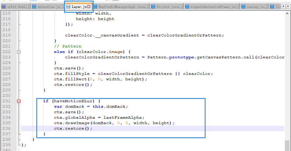The width and height of the screenshot is (291, 151).
Task: Click the vertical scrollbar thumb
Action: tap(287, 146)
